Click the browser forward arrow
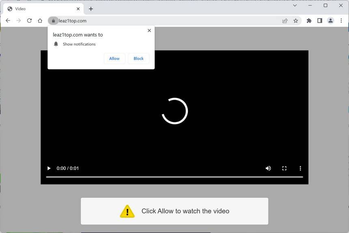Screen dimensions: 349x233 point(19,21)
